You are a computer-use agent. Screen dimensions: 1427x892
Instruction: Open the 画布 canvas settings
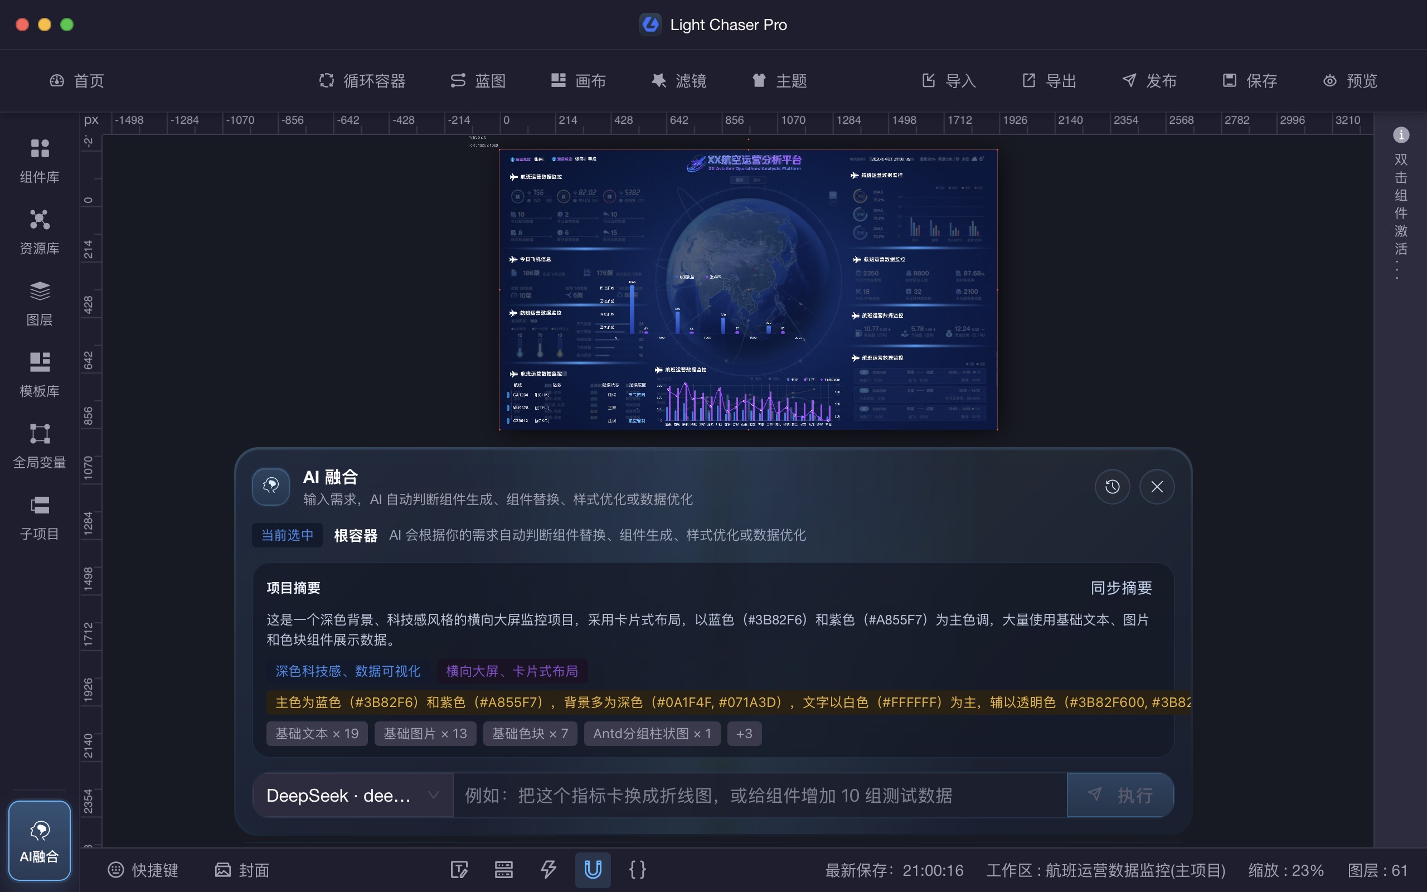pyautogui.click(x=579, y=81)
